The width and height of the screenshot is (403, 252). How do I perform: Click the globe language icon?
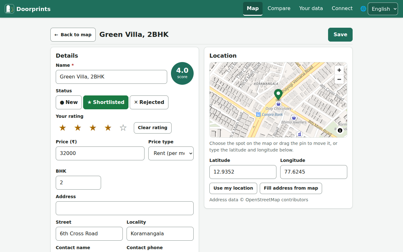(363, 9)
